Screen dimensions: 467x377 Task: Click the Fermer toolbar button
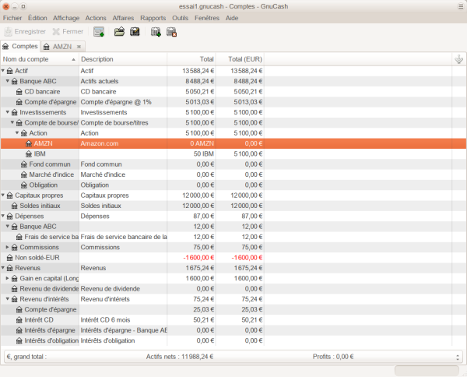tap(68, 32)
